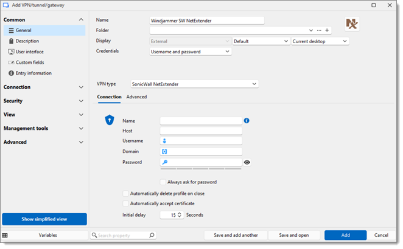
Task: Click the user icon in the Username field
Action: point(164,141)
